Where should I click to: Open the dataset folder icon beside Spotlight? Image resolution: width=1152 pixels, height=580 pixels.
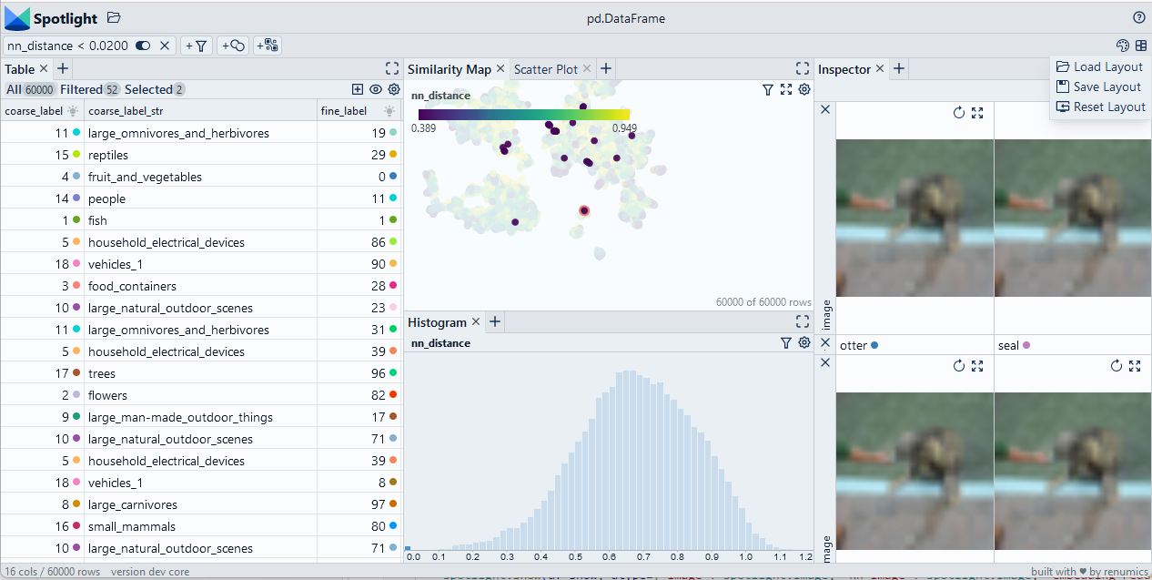click(x=114, y=17)
